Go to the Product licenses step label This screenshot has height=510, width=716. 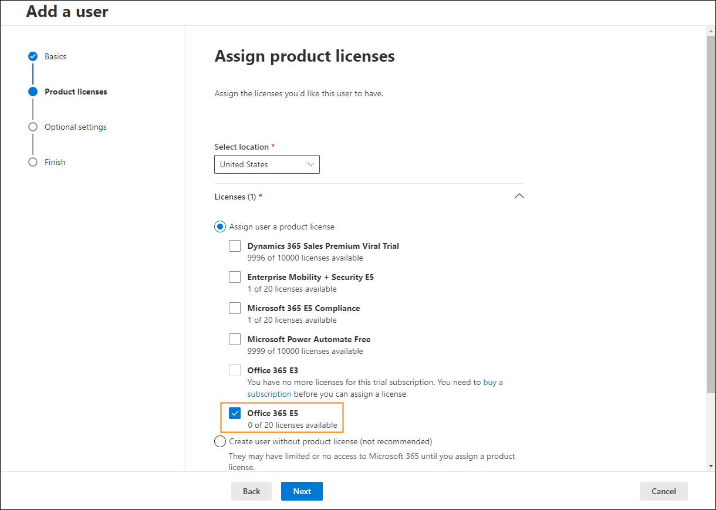pyautogui.click(x=76, y=92)
